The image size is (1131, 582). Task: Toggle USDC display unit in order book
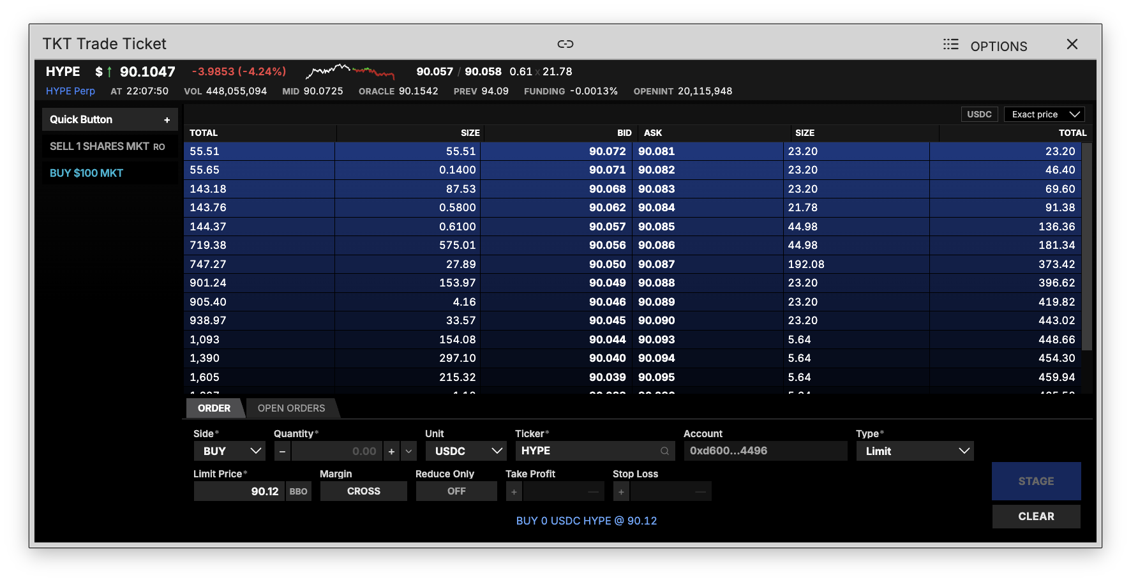click(x=979, y=114)
